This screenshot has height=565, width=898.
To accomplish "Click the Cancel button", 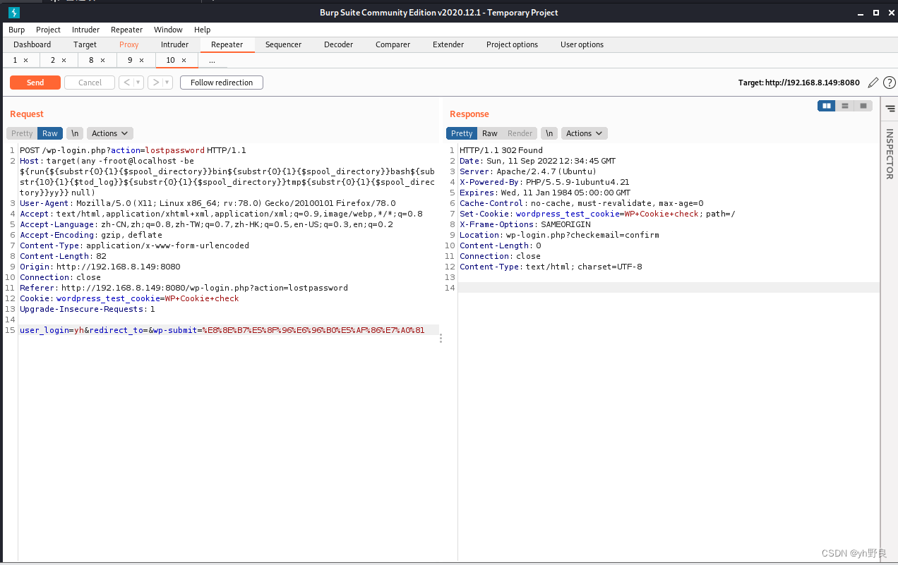I will point(90,83).
